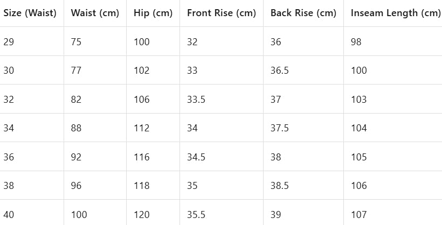Image resolution: width=442 pixels, height=225 pixels.
Task: Click the Size (Waist) column header
Action: click(30, 13)
